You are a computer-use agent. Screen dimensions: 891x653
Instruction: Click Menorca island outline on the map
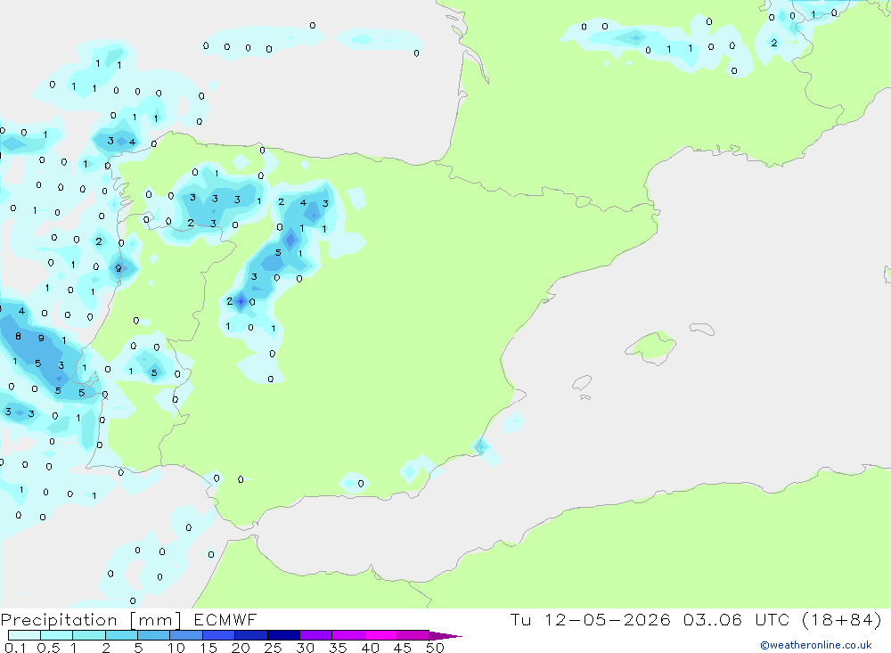point(702,329)
